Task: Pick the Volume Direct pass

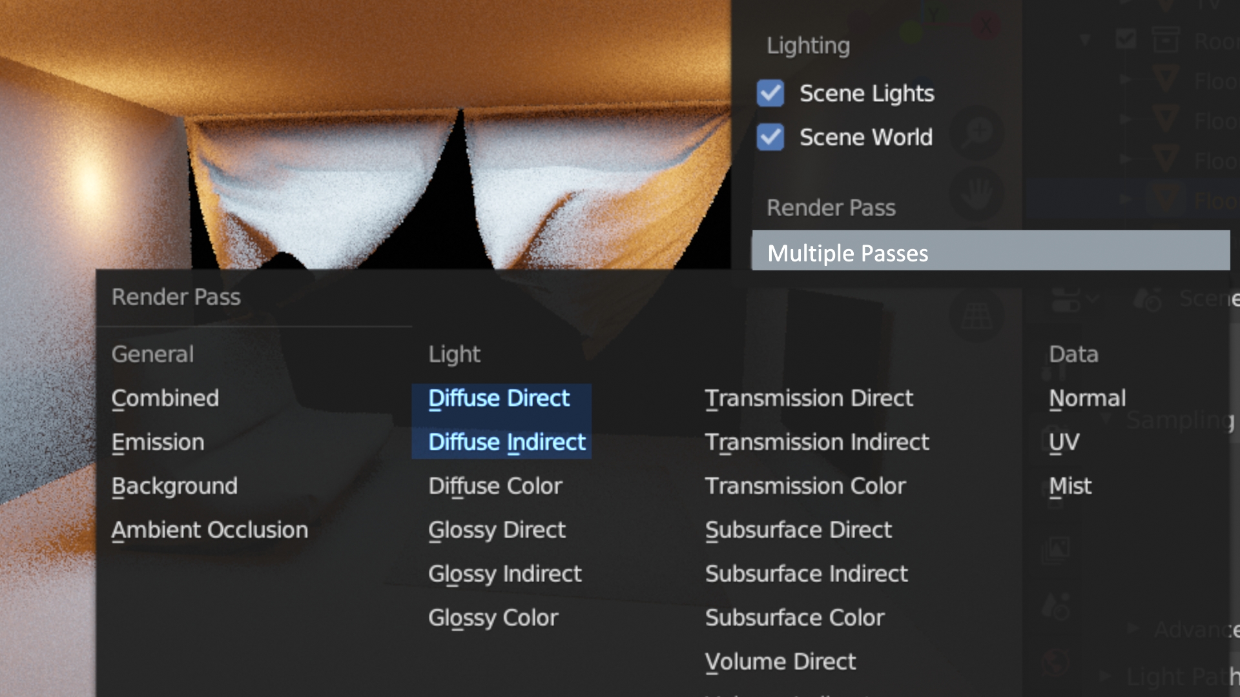Action: tap(781, 662)
